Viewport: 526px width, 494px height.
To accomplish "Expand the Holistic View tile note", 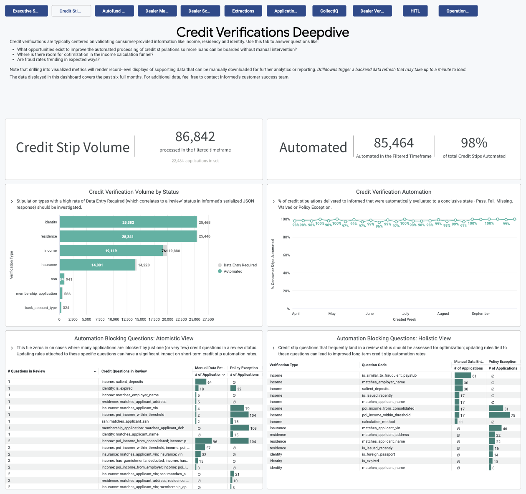I will coord(274,347).
